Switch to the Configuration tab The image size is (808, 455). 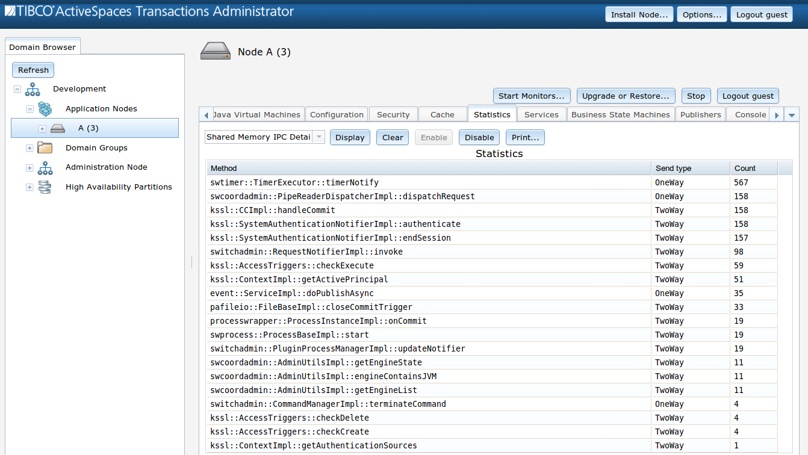[337, 114]
